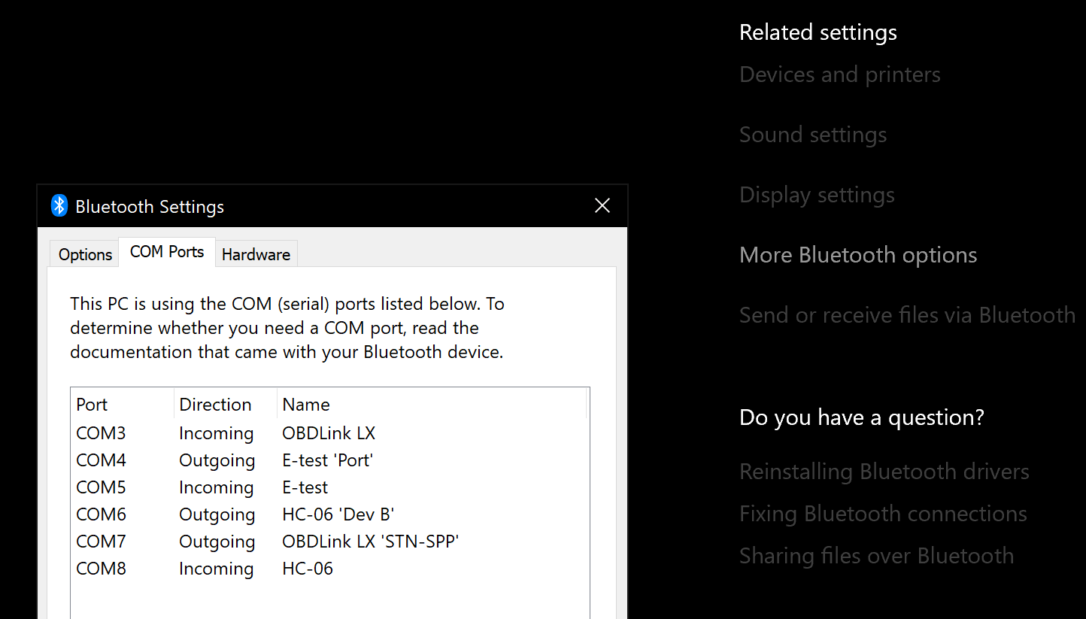The image size is (1086, 619).
Task: Select the COM Ports tab
Action: [167, 252]
